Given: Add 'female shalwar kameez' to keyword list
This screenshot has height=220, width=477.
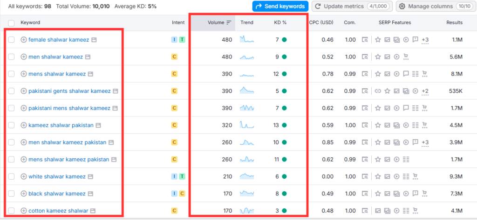Looking at the screenshot, I should point(24,40).
